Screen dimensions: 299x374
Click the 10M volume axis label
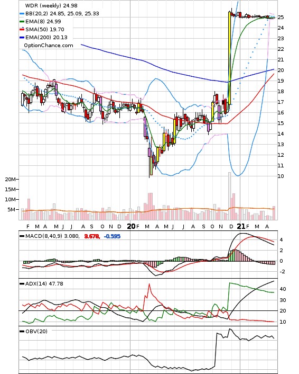click(x=10, y=199)
